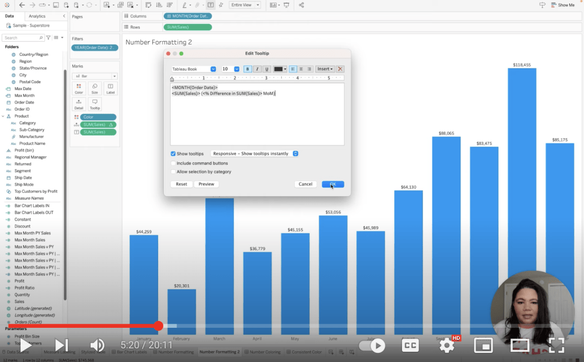
Task: Click the Share icon in the toolbar
Action: [x=301, y=5]
